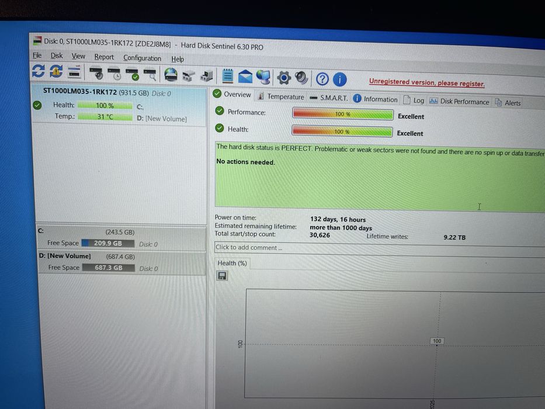
Task: Click the Refresh disk status icon
Action: (x=38, y=71)
